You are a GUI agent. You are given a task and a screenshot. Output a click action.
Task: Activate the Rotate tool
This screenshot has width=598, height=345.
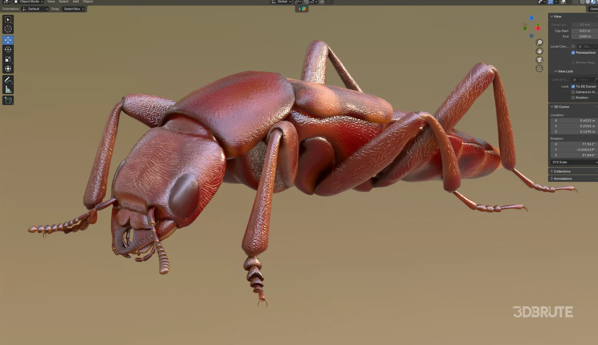pyautogui.click(x=8, y=49)
